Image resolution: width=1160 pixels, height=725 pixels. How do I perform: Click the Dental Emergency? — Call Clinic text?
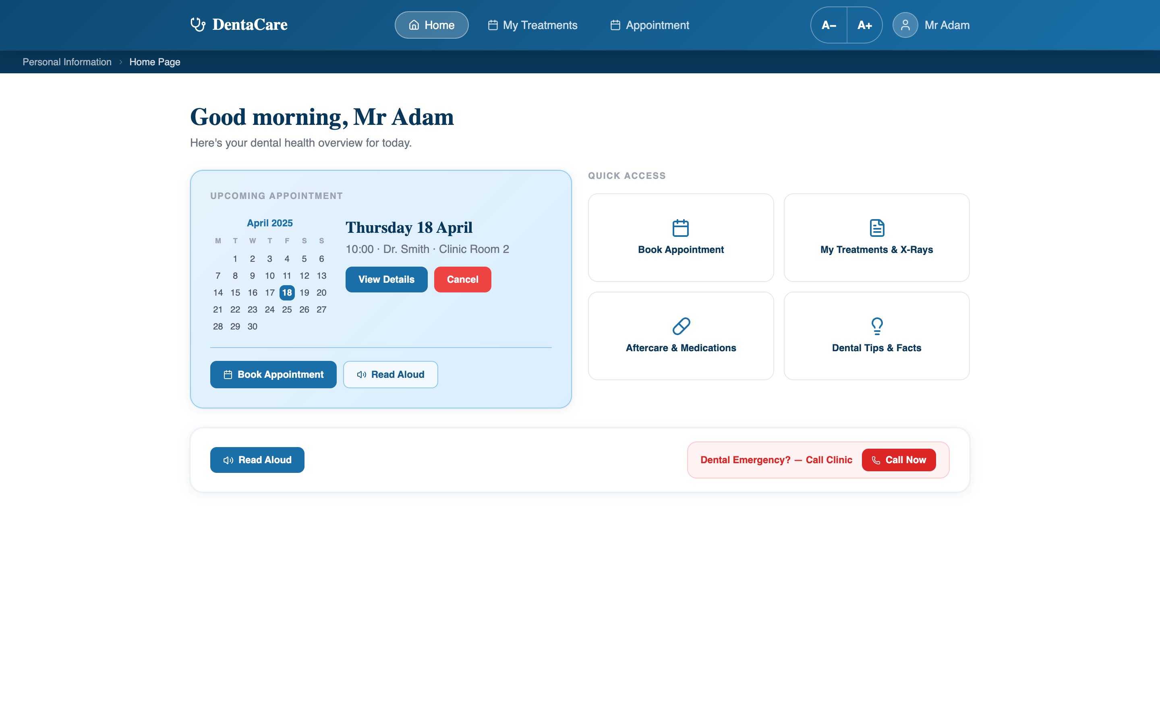click(776, 460)
